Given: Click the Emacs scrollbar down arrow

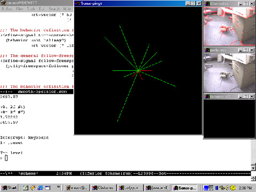Looking at the screenshot, I should click(253, 168).
